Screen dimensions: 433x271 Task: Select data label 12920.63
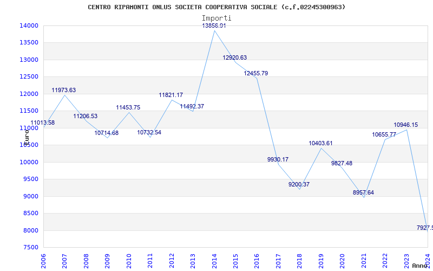pos(235,58)
